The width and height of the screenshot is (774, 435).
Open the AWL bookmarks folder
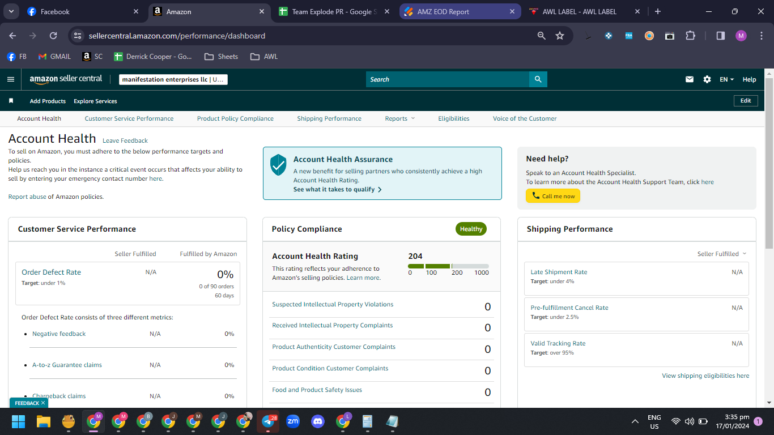click(264, 57)
